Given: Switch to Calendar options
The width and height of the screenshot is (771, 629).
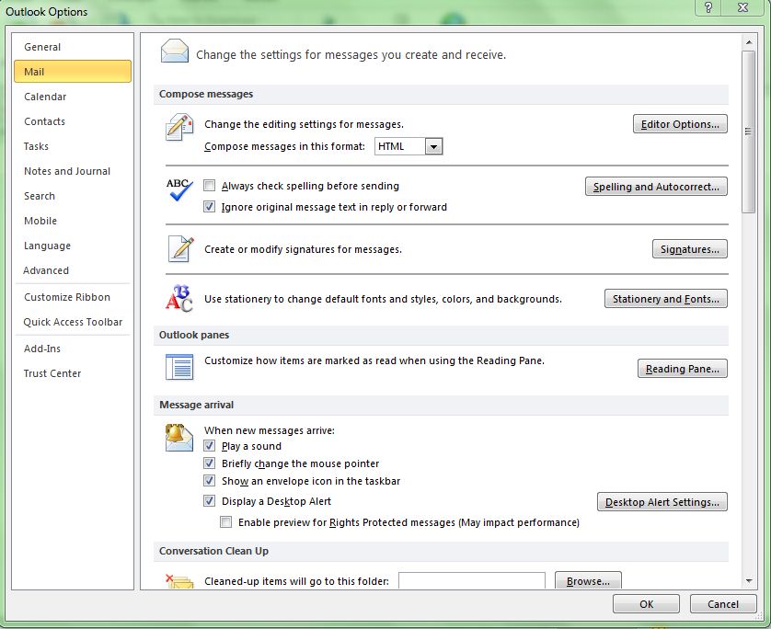Looking at the screenshot, I should click(73, 97).
